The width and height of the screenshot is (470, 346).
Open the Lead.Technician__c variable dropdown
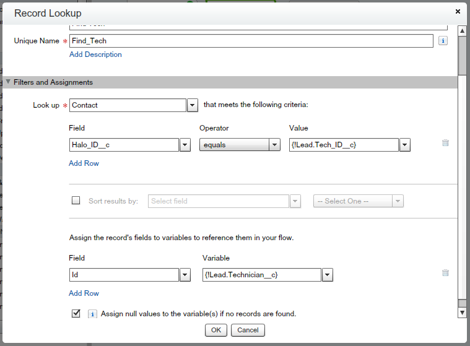327,275
